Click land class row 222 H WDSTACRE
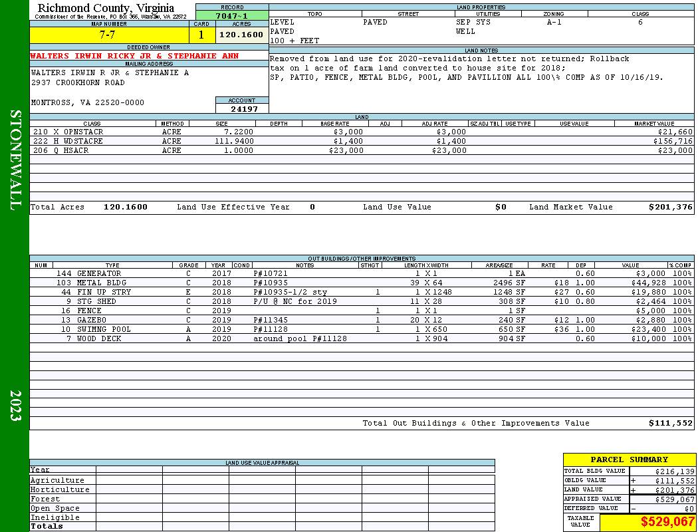Viewport: 698px width, 532px height. (x=68, y=141)
